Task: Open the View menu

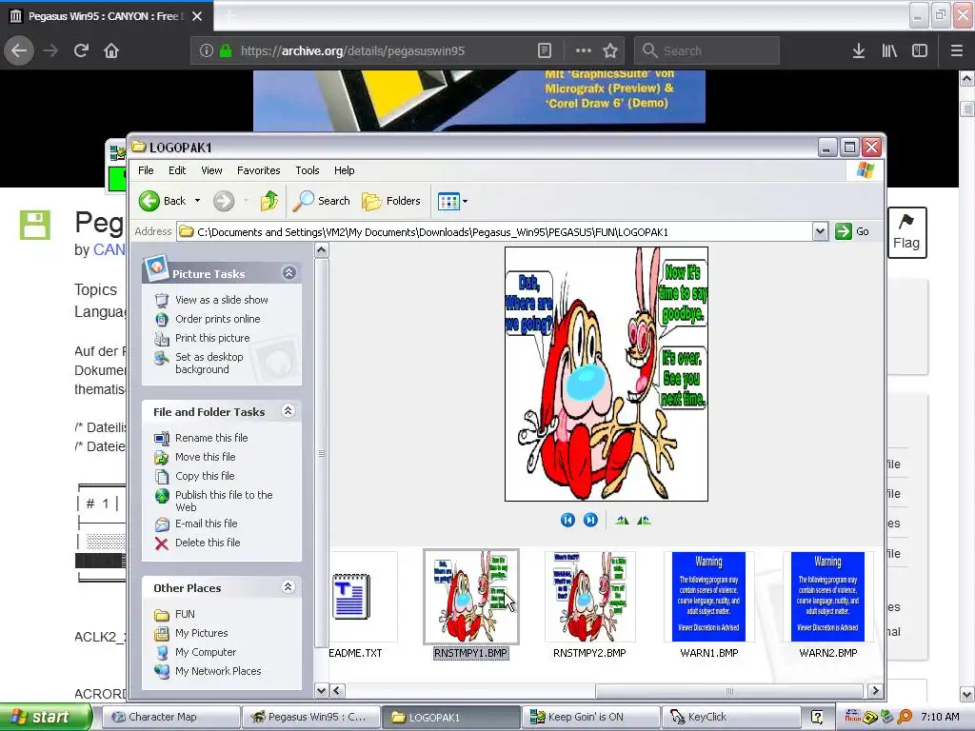Action: point(211,170)
